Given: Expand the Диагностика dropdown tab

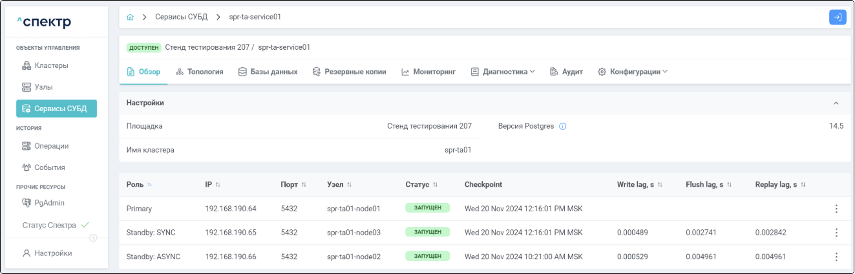Looking at the screenshot, I should (x=503, y=72).
